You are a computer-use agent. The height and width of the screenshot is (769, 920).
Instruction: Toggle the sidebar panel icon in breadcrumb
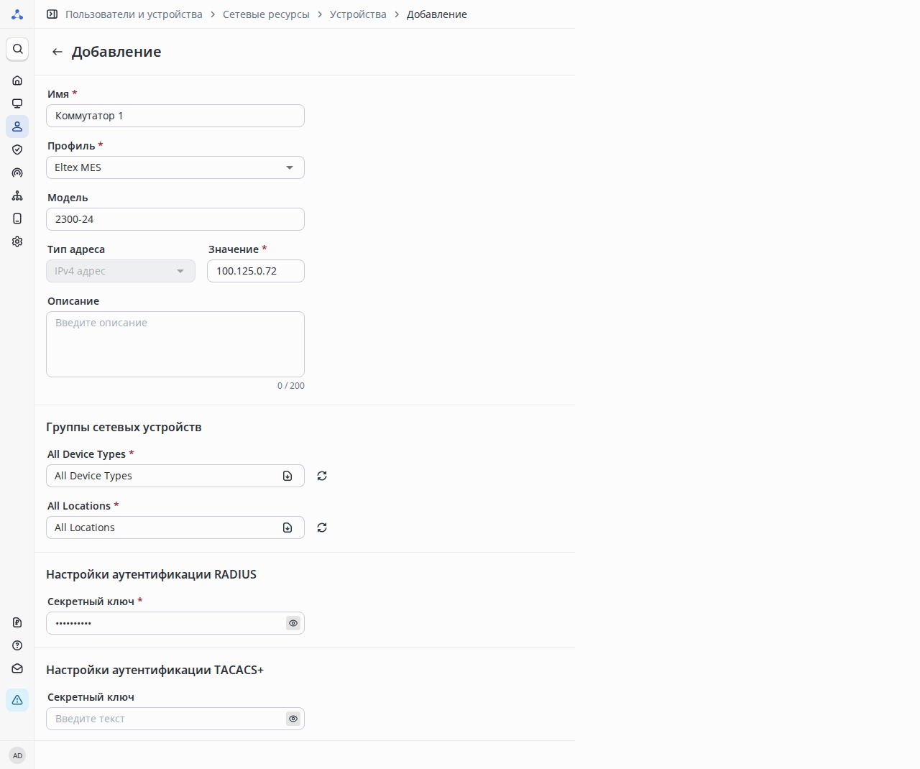pos(52,14)
